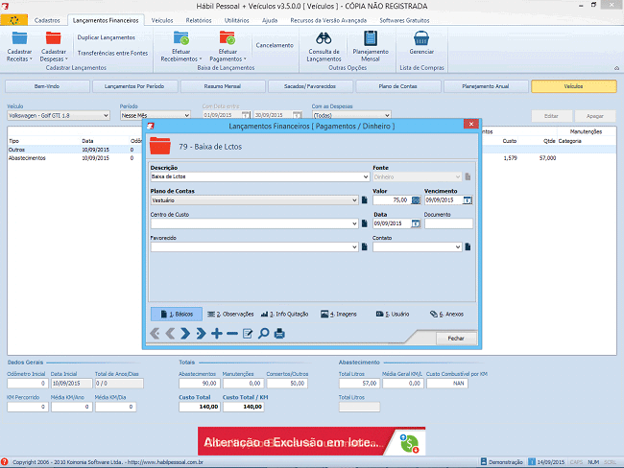Expand the Plano de Contas dropdown

click(354, 200)
